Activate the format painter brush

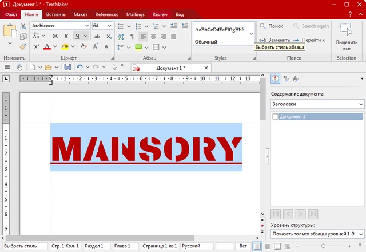click(x=23, y=46)
